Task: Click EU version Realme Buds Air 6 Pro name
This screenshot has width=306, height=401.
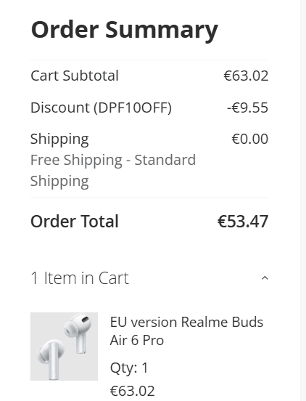Action: [x=186, y=331]
